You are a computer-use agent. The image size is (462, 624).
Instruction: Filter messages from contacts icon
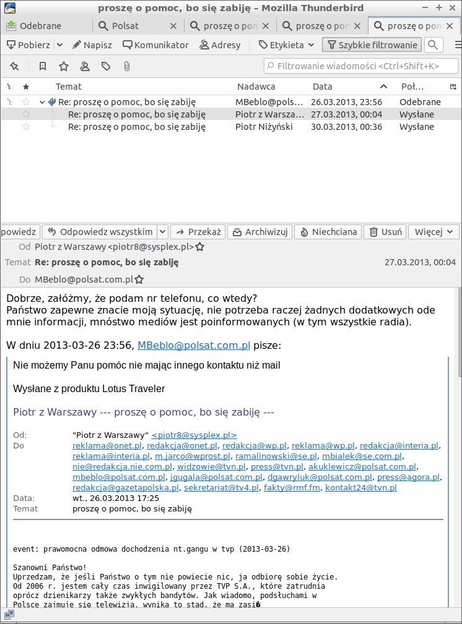pyautogui.click(x=84, y=66)
